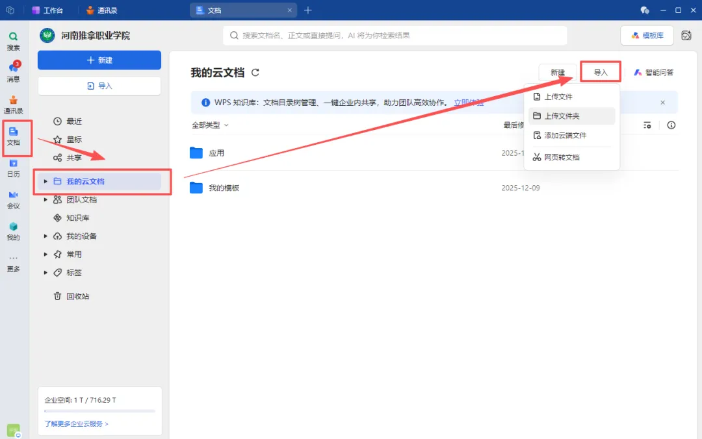Switch to the 工作台 tab

(47, 10)
